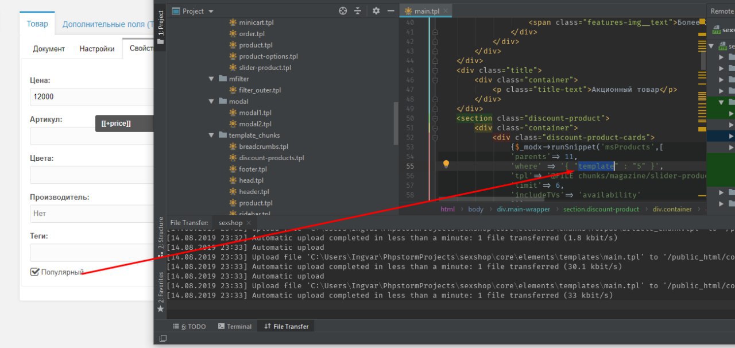Open the Remote Host panel header

722,11
